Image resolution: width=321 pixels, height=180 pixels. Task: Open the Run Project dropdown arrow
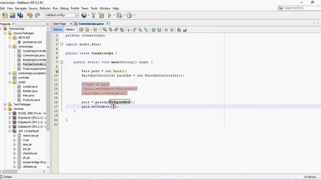pyautogui.click(x=114, y=15)
